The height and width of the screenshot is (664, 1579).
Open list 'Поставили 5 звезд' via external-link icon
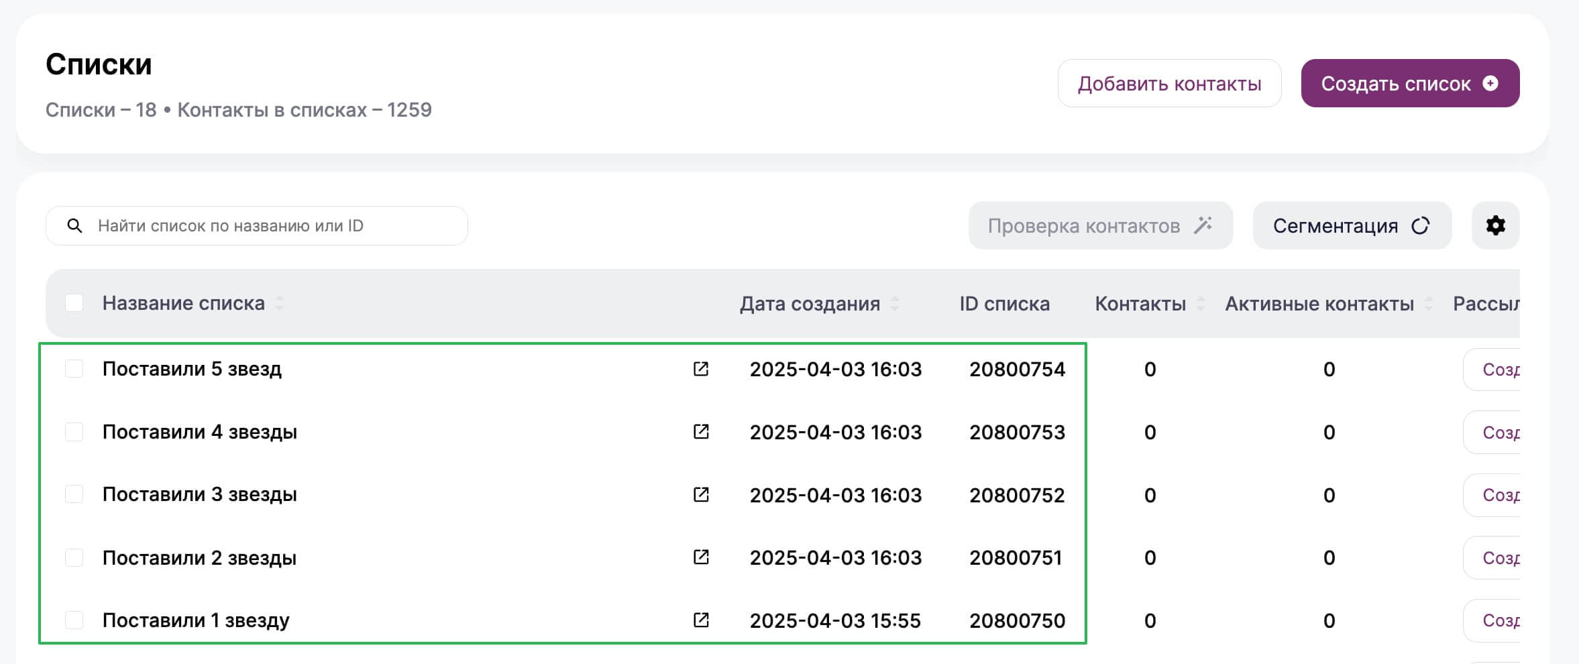click(701, 369)
